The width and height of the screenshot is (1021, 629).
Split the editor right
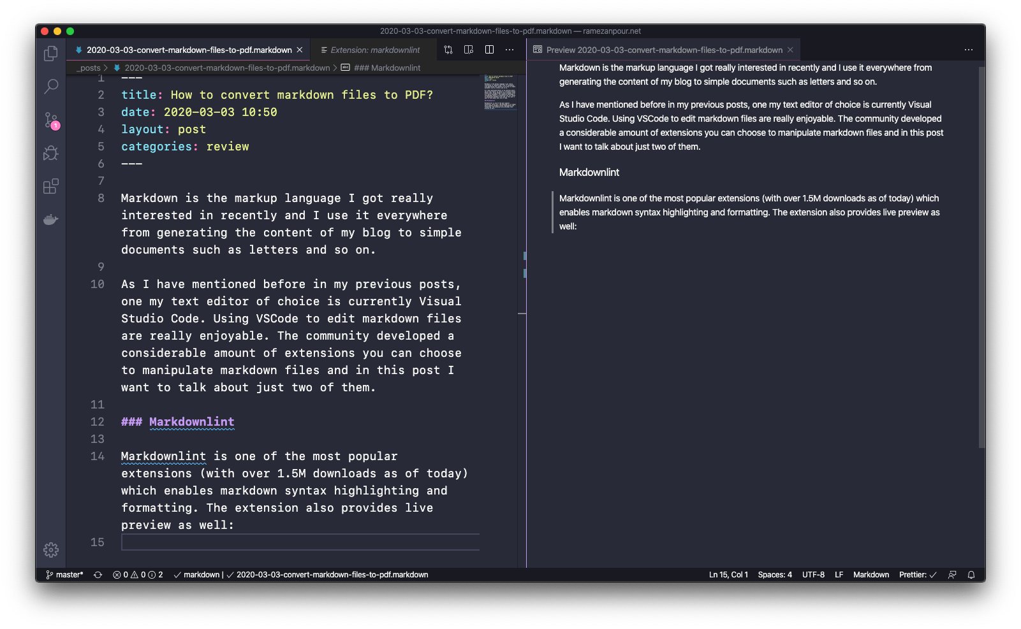pyautogui.click(x=489, y=50)
